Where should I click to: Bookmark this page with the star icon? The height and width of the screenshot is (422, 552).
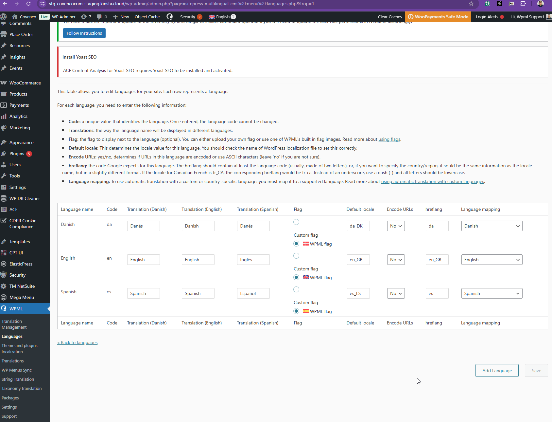471,4
